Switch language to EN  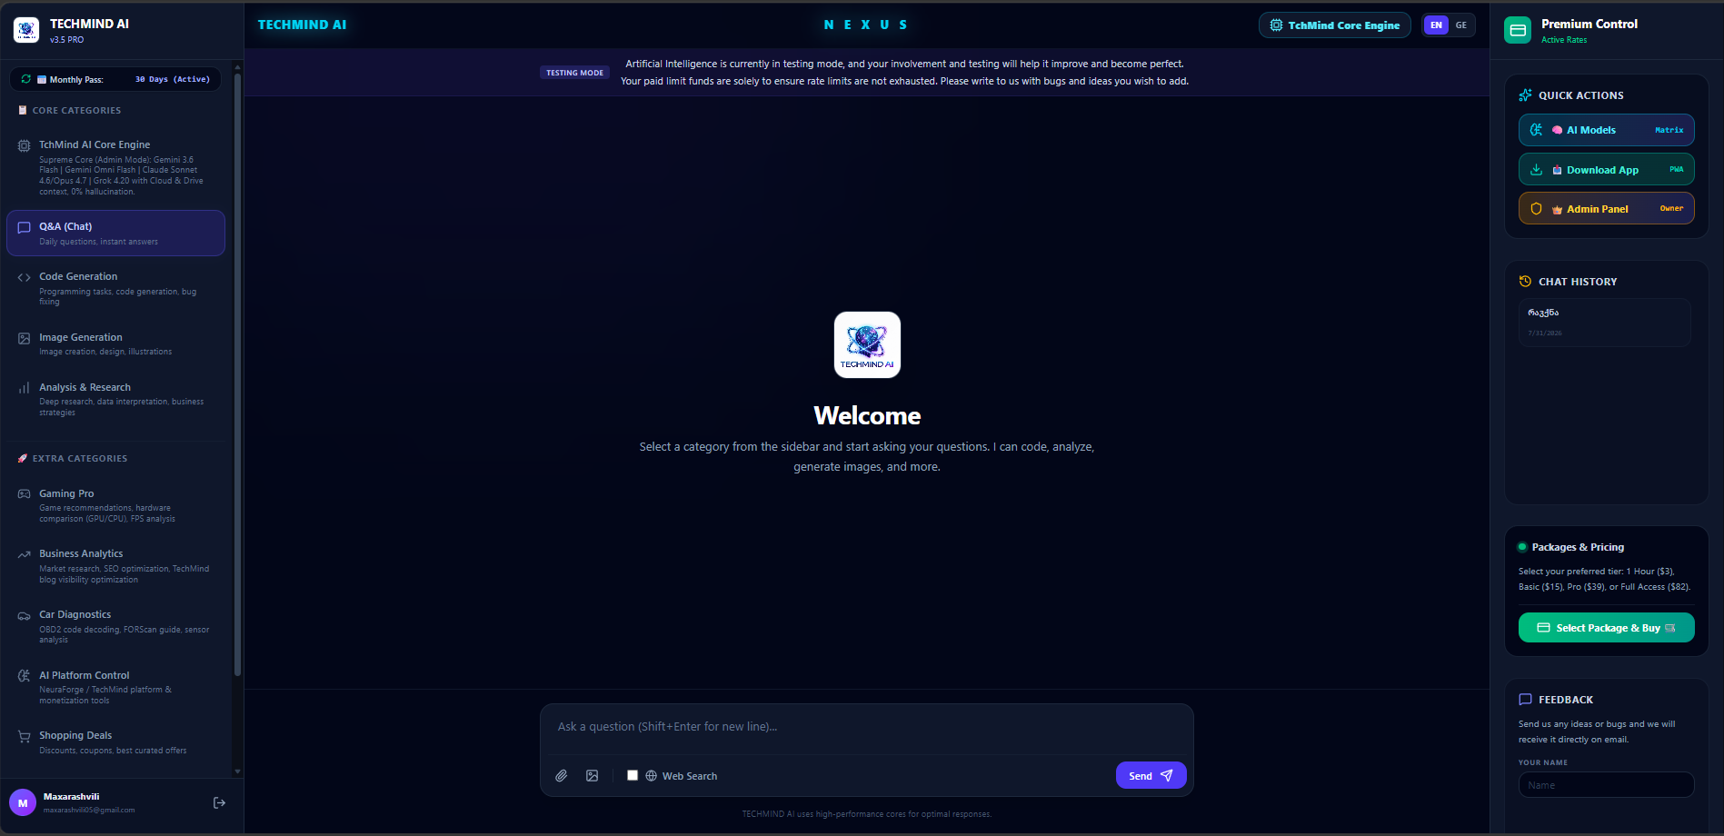pyautogui.click(x=1436, y=25)
